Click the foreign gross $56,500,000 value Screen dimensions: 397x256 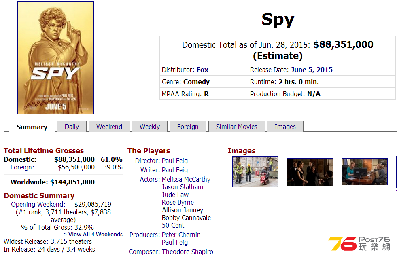76,167
